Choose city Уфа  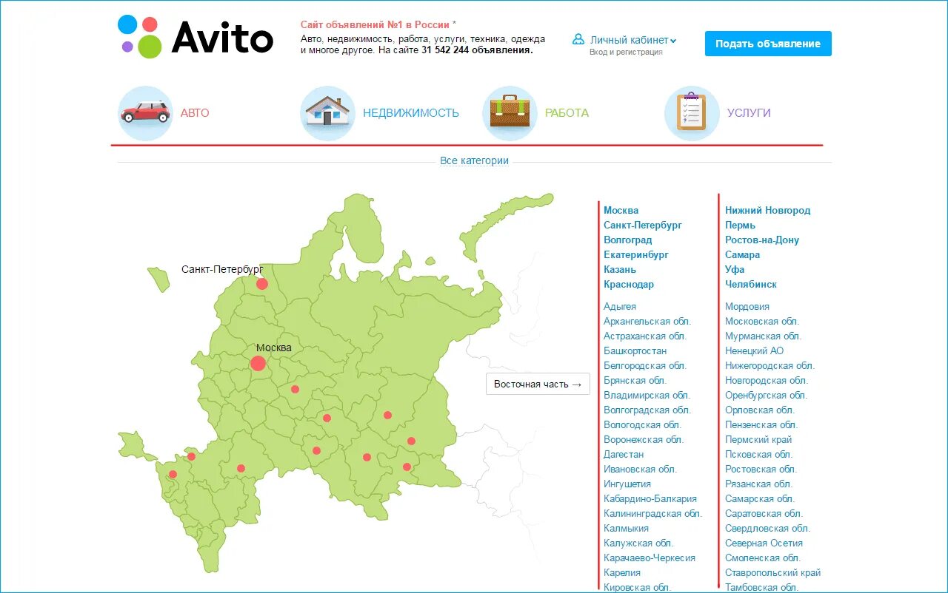click(x=735, y=269)
